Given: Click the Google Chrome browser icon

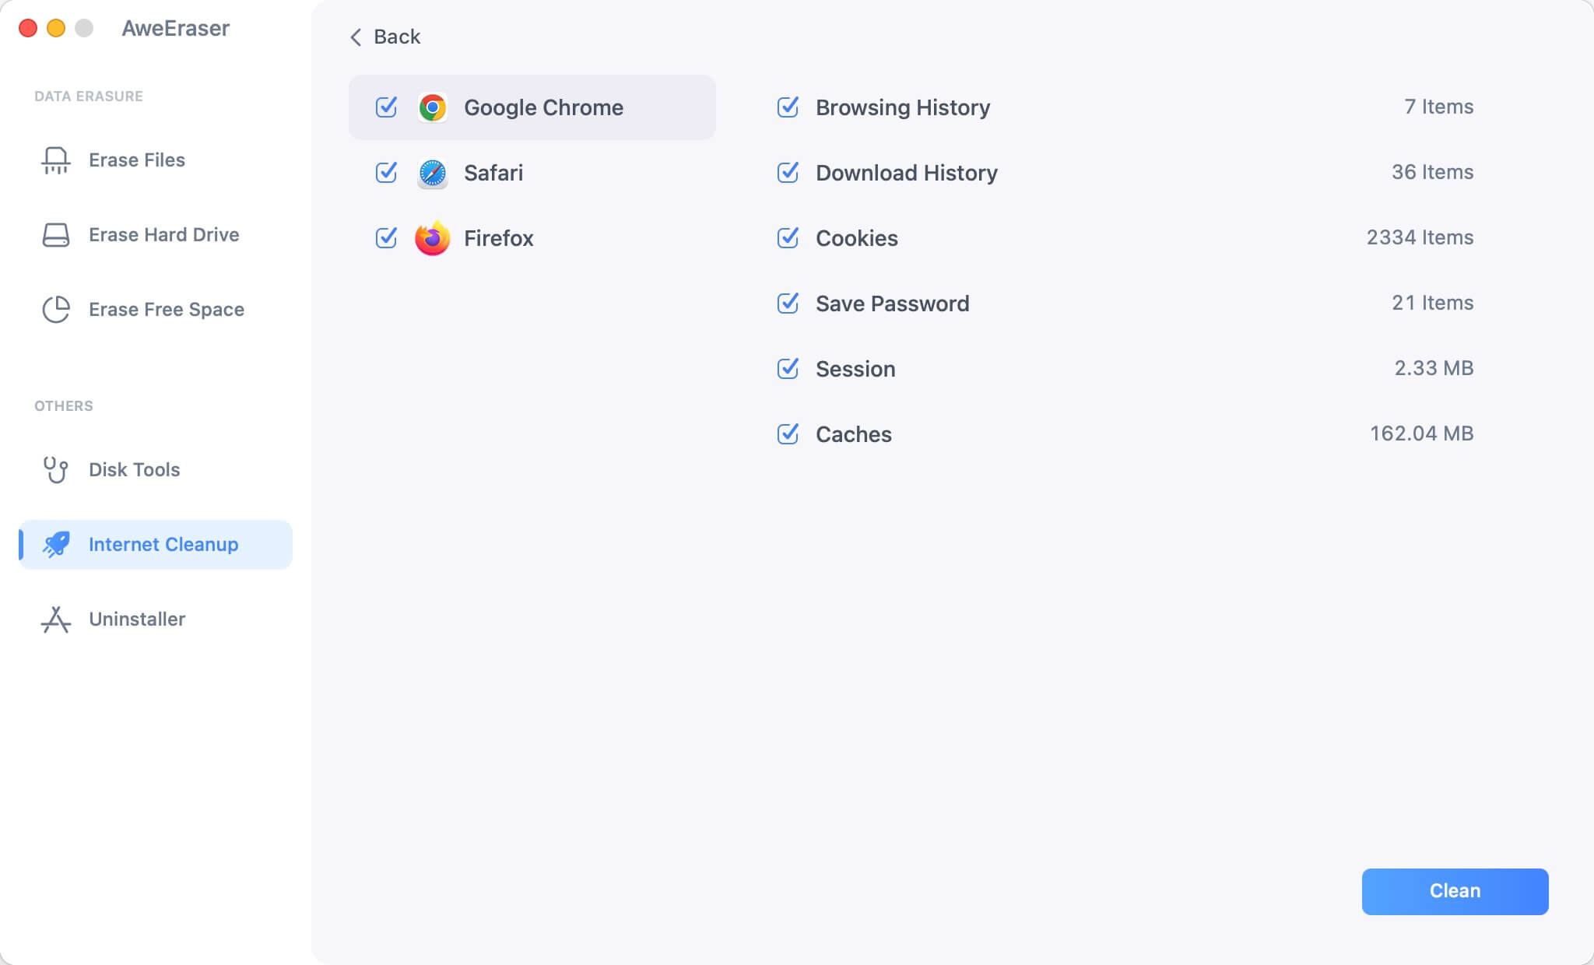Looking at the screenshot, I should coord(433,107).
